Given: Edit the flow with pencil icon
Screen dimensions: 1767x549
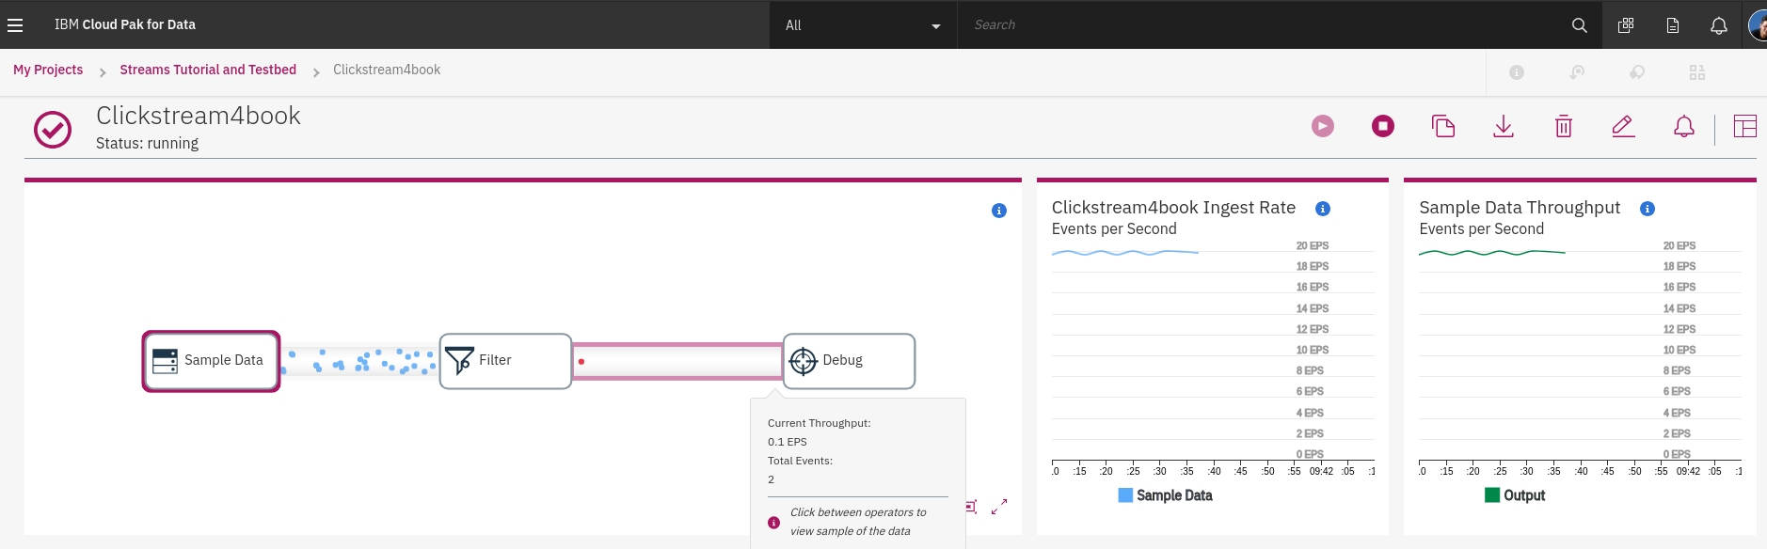Looking at the screenshot, I should [x=1623, y=126].
